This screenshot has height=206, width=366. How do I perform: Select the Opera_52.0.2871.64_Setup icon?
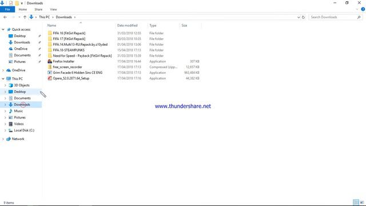click(50, 78)
